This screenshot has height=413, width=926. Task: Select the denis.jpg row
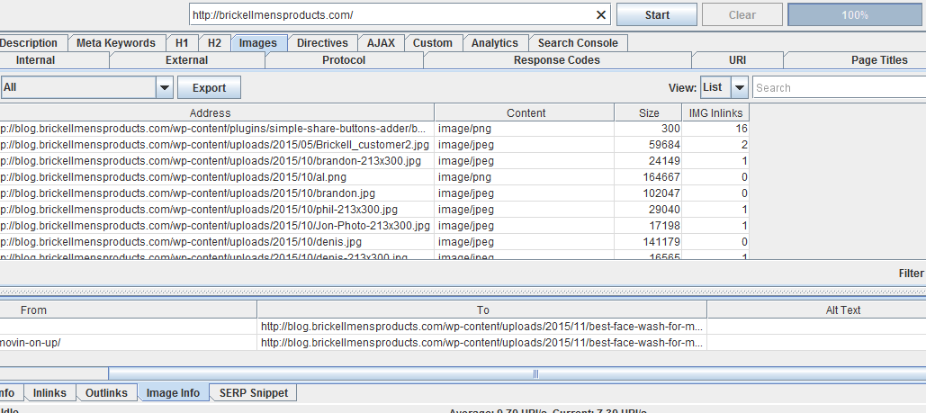[x=374, y=242]
